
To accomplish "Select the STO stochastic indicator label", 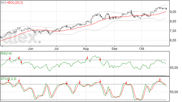I will (9, 79).
